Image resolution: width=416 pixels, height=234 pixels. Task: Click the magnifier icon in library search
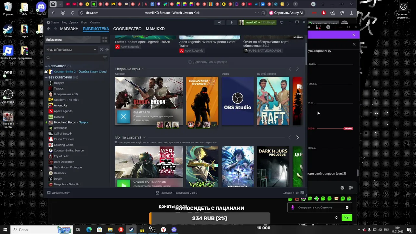[48, 58]
